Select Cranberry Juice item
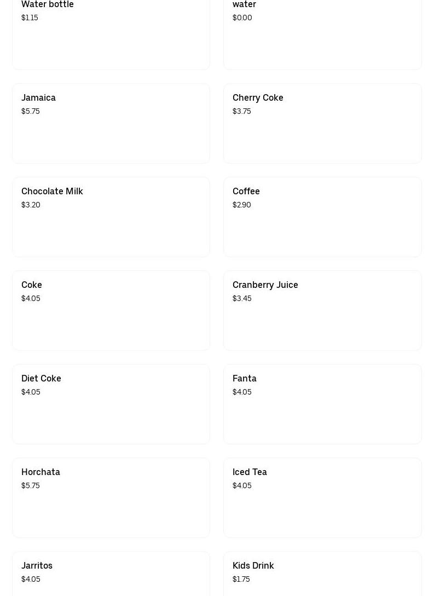This screenshot has height=596, width=440. coord(322,310)
